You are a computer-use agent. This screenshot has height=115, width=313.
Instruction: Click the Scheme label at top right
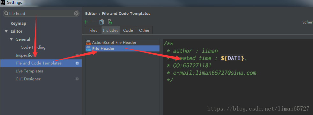point(308,22)
